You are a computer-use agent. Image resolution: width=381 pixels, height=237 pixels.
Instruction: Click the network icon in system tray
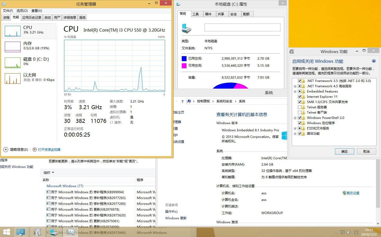pyautogui.click(x=342, y=232)
